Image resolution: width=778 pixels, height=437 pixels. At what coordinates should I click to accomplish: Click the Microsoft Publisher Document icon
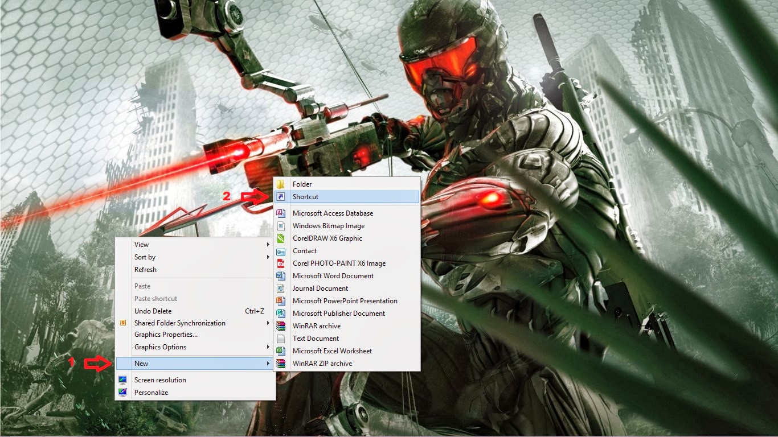280,314
